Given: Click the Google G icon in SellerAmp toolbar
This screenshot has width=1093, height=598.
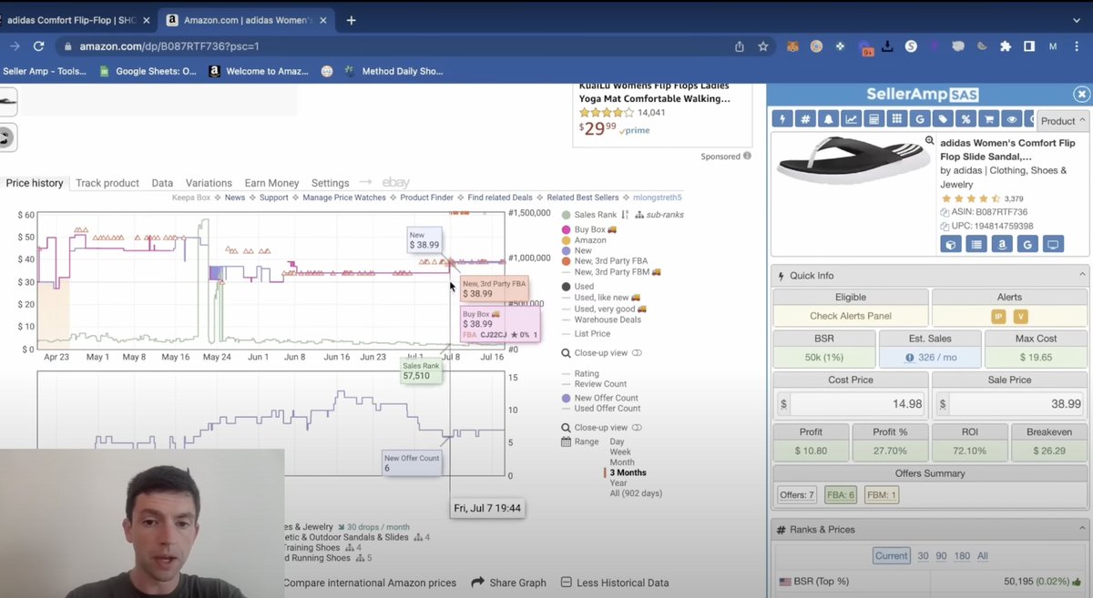Looking at the screenshot, I should click(920, 119).
